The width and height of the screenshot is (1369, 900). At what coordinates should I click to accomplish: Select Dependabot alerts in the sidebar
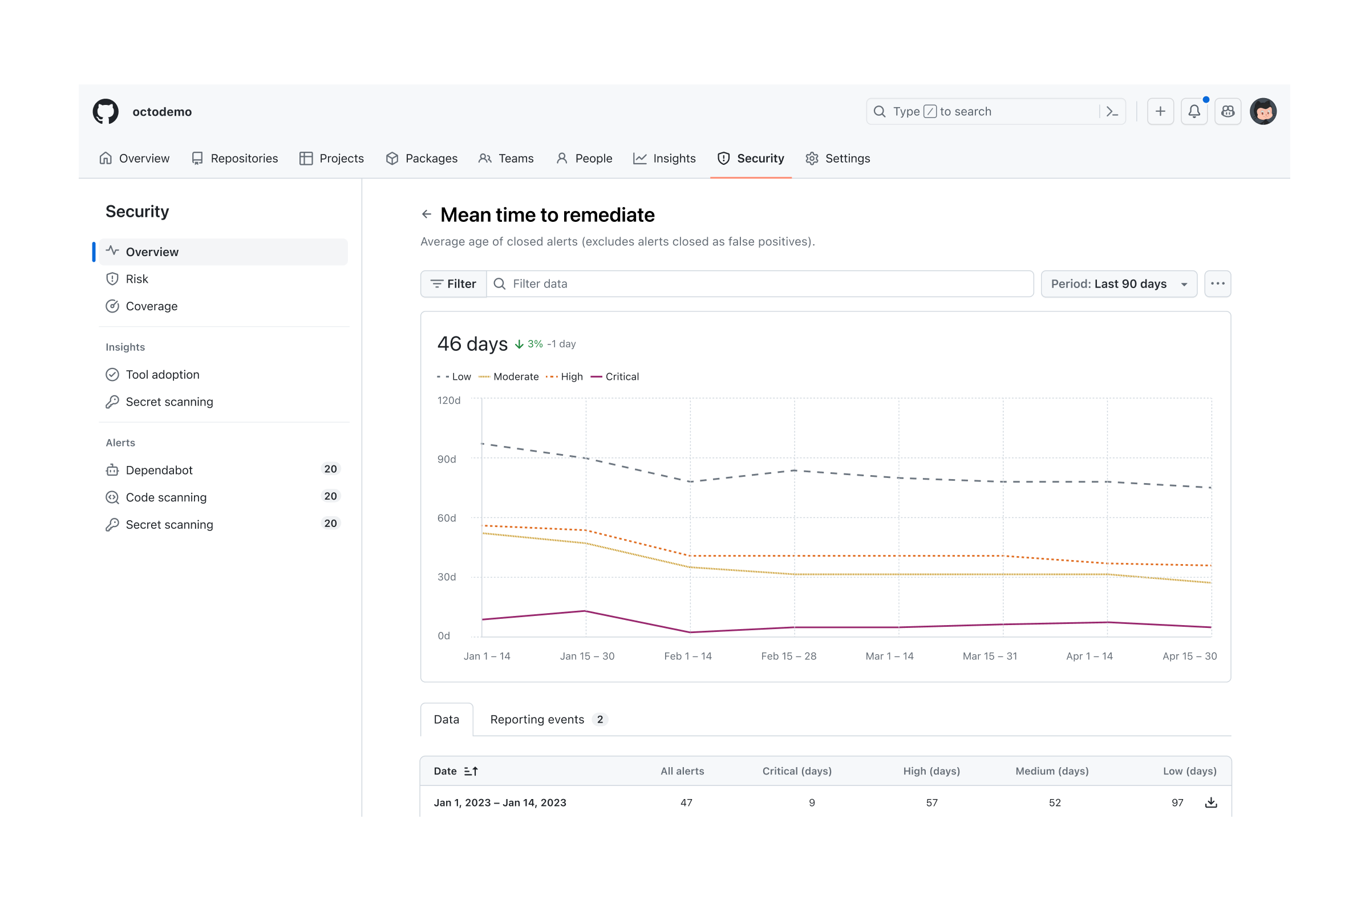point(159,469)
